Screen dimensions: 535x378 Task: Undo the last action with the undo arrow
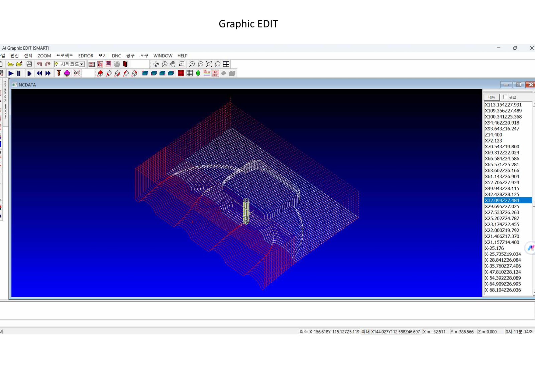tap(39, 64)
